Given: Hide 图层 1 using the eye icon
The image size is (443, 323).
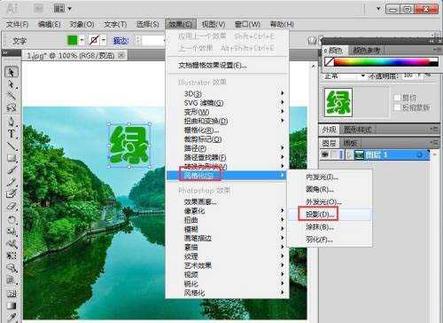Looking at the screenshot, I should pos(325,154).
